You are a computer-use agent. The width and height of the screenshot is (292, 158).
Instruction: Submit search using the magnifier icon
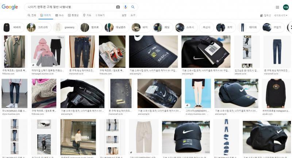click(133, 7)
